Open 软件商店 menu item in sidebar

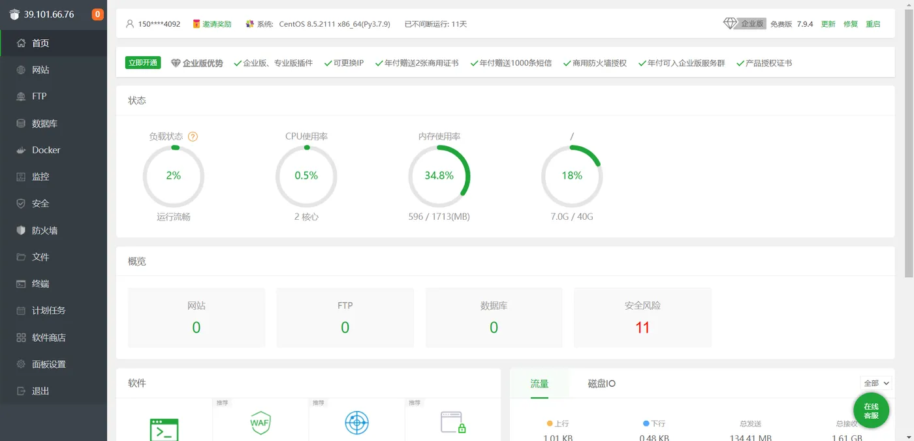coord(54,337)
